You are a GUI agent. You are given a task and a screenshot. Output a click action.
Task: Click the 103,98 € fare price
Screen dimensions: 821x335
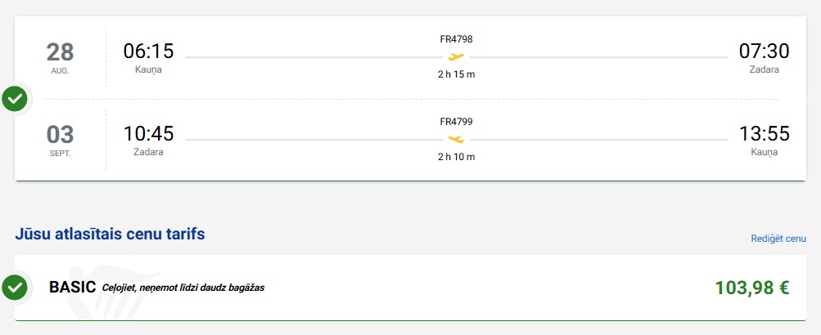point(751,288)
